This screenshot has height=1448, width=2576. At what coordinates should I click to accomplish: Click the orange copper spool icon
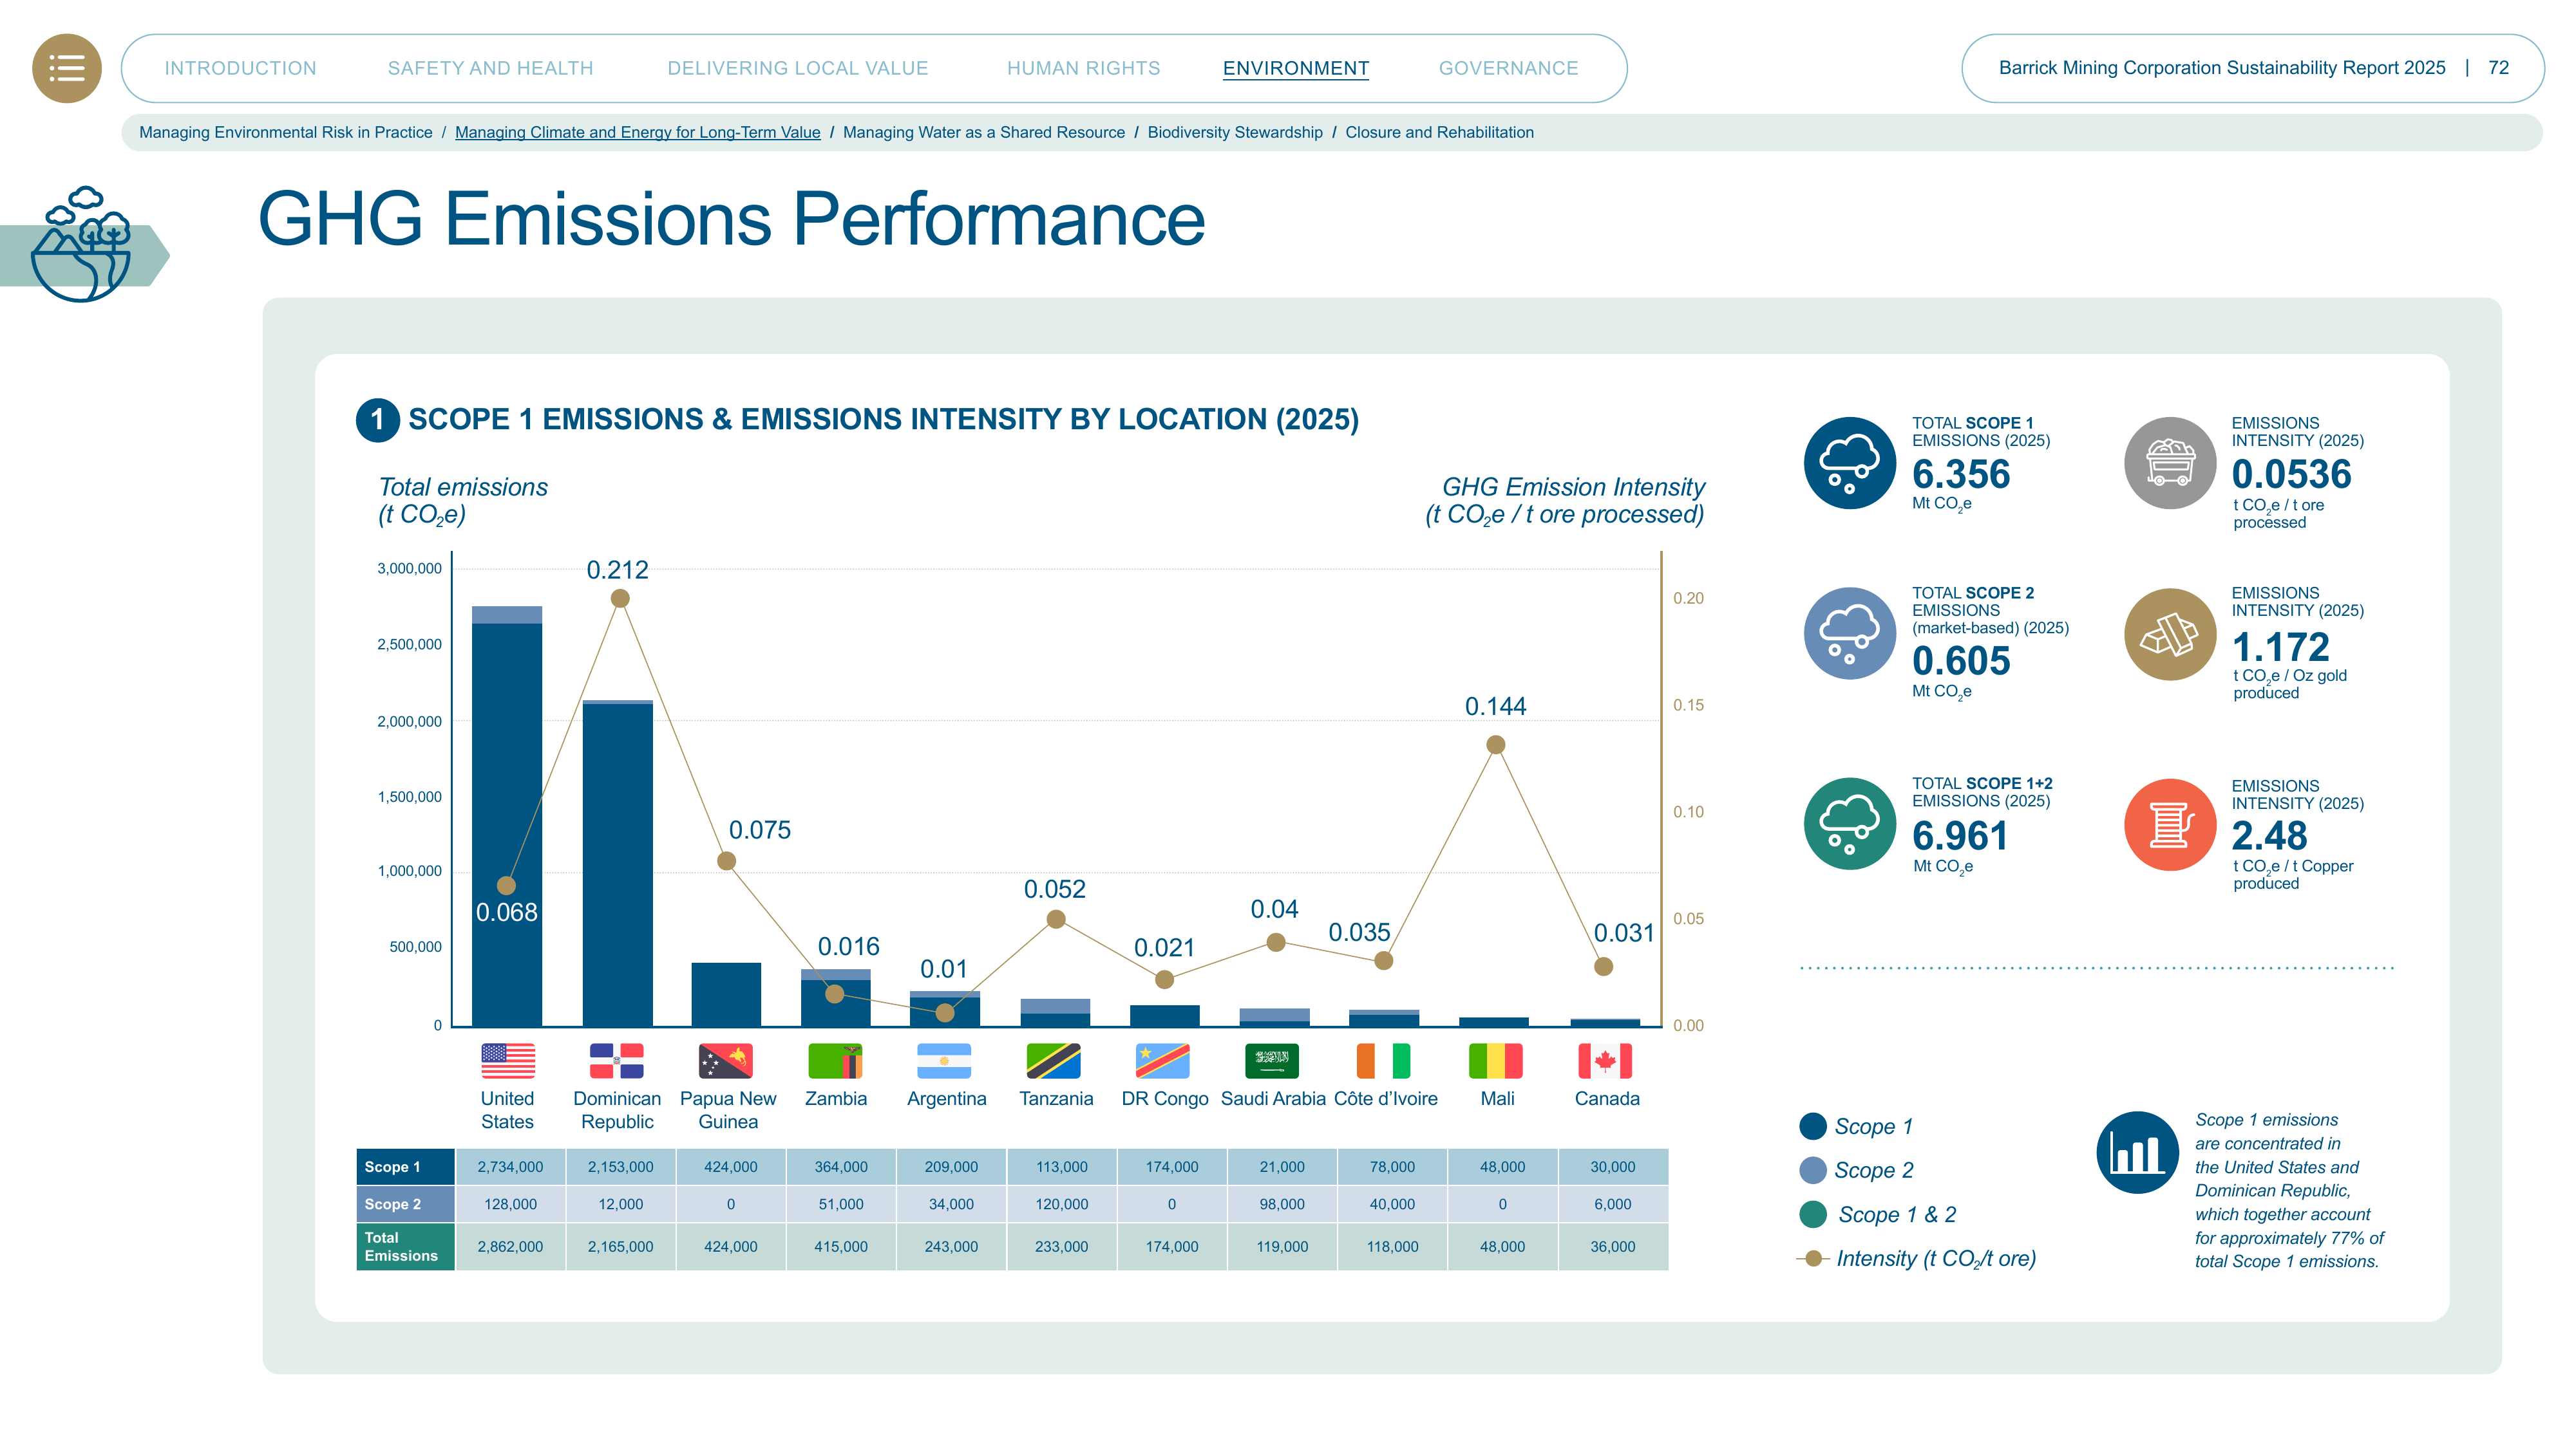tap(2170, 824)
